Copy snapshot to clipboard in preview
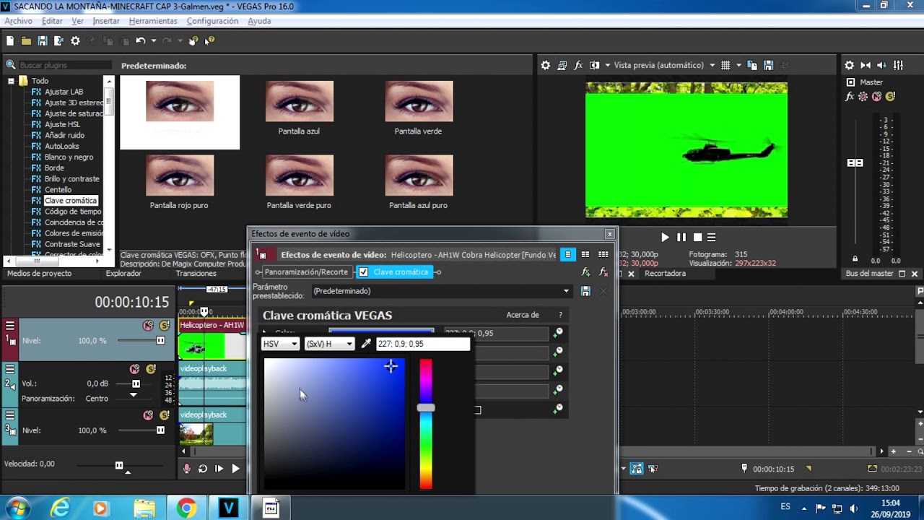924x520 pixels. coord(753,65)
